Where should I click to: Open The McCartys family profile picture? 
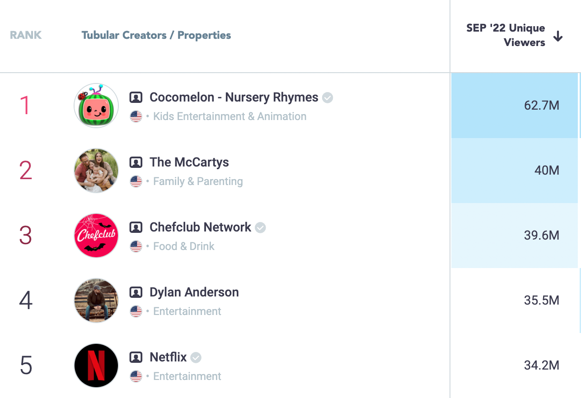click(96, 171)
